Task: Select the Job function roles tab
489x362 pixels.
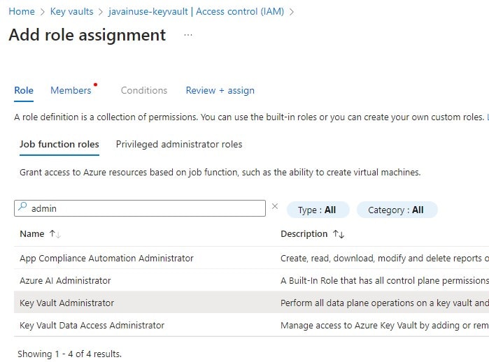Action: pyautogui.click(x=59, y=144)
